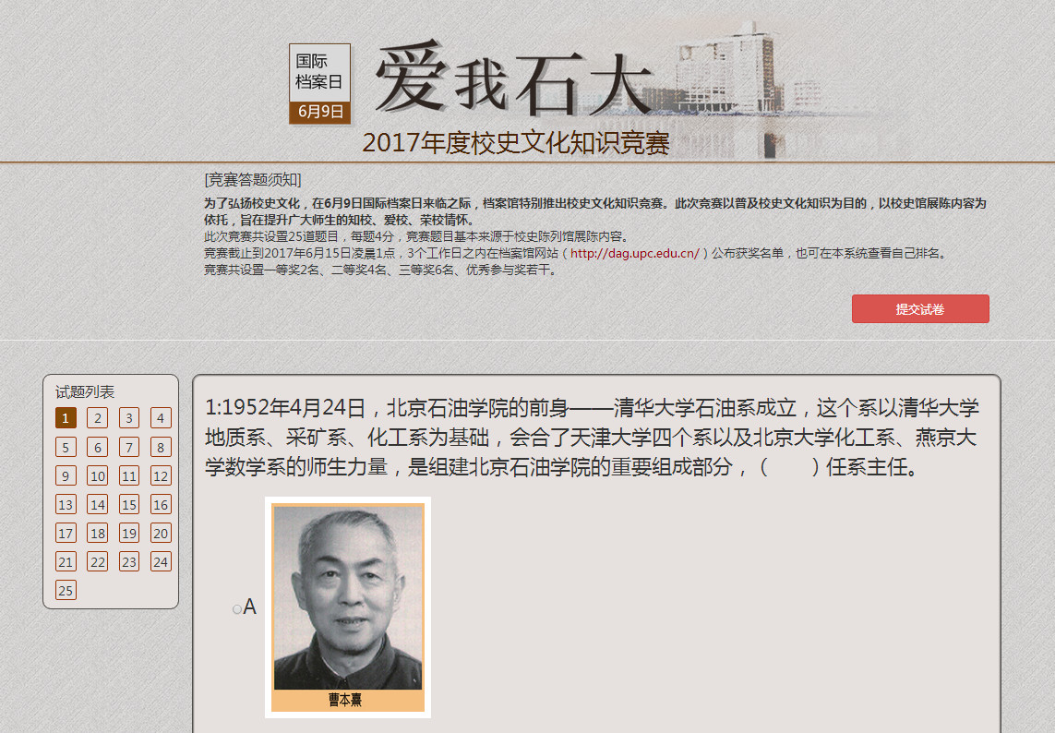Image resolution: width=1055 pixels, height=733 pixels.
Task: Navigate to question 10
Action: [x=97, y=476]
